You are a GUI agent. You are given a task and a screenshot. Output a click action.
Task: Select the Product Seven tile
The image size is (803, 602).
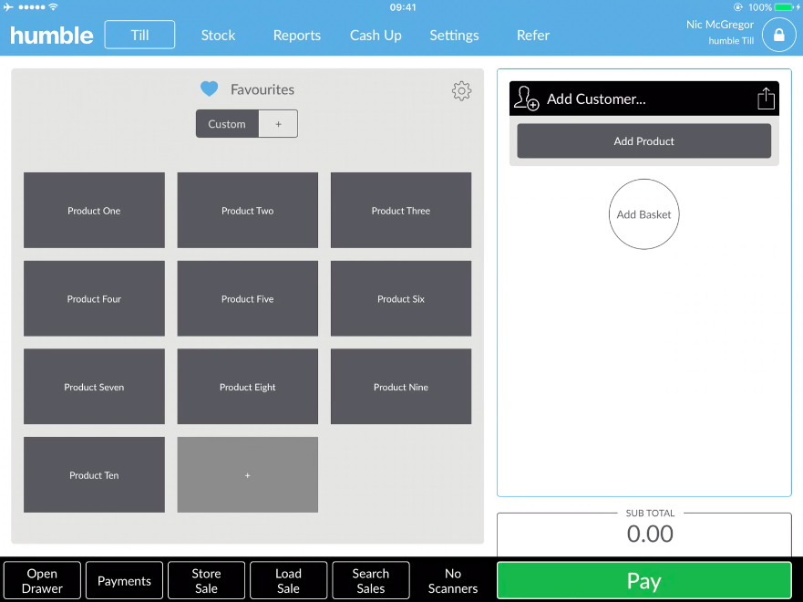pyautogui.click(x=94, y=387)
